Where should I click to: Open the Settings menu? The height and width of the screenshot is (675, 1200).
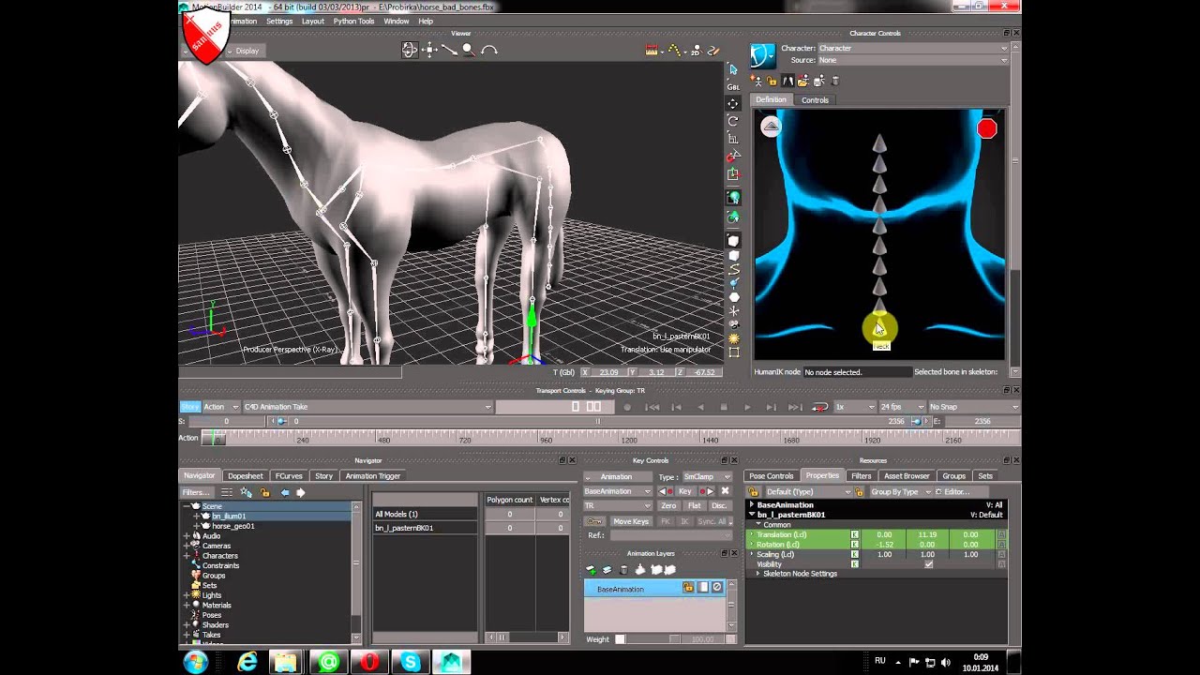(279, 21)
